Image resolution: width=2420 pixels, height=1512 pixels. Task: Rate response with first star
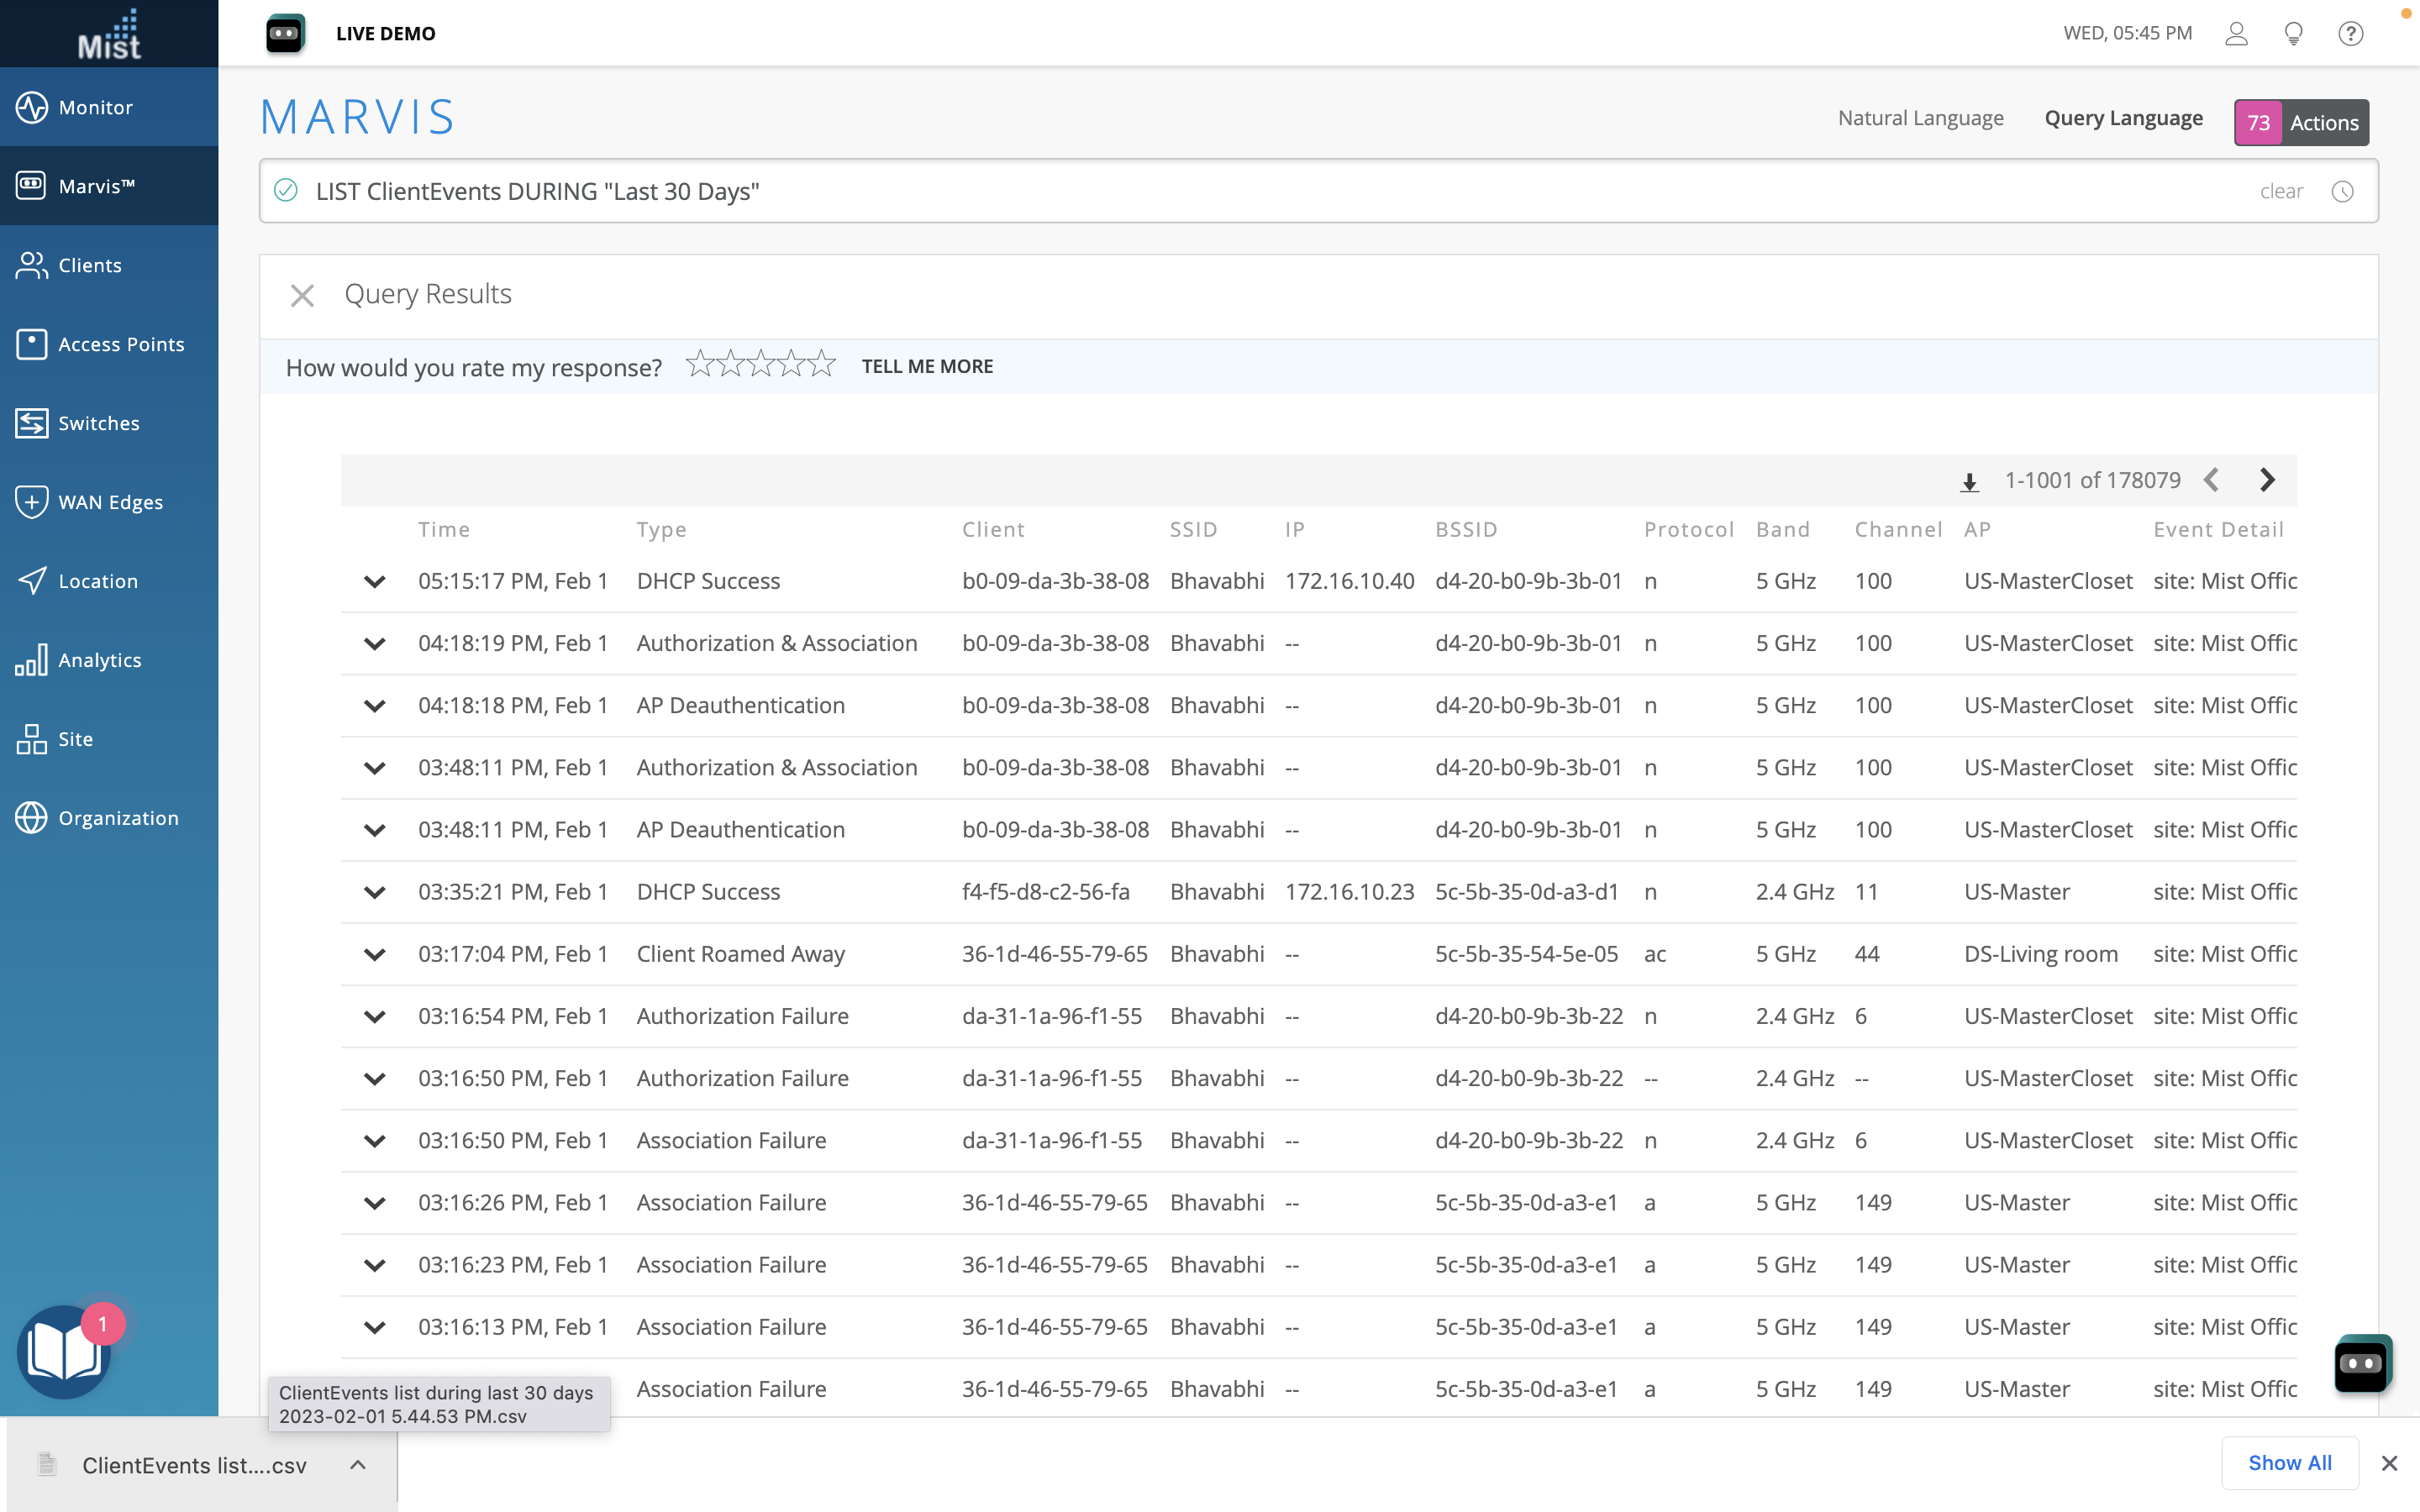[700, 364]
